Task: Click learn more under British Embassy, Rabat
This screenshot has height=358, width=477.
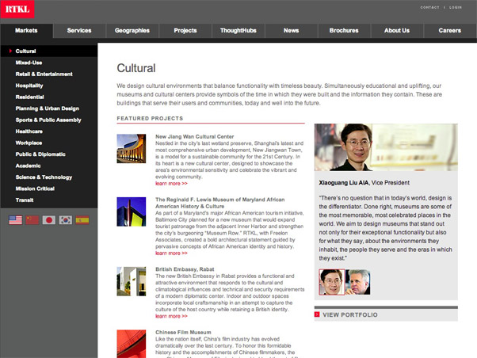Action: 171,316
